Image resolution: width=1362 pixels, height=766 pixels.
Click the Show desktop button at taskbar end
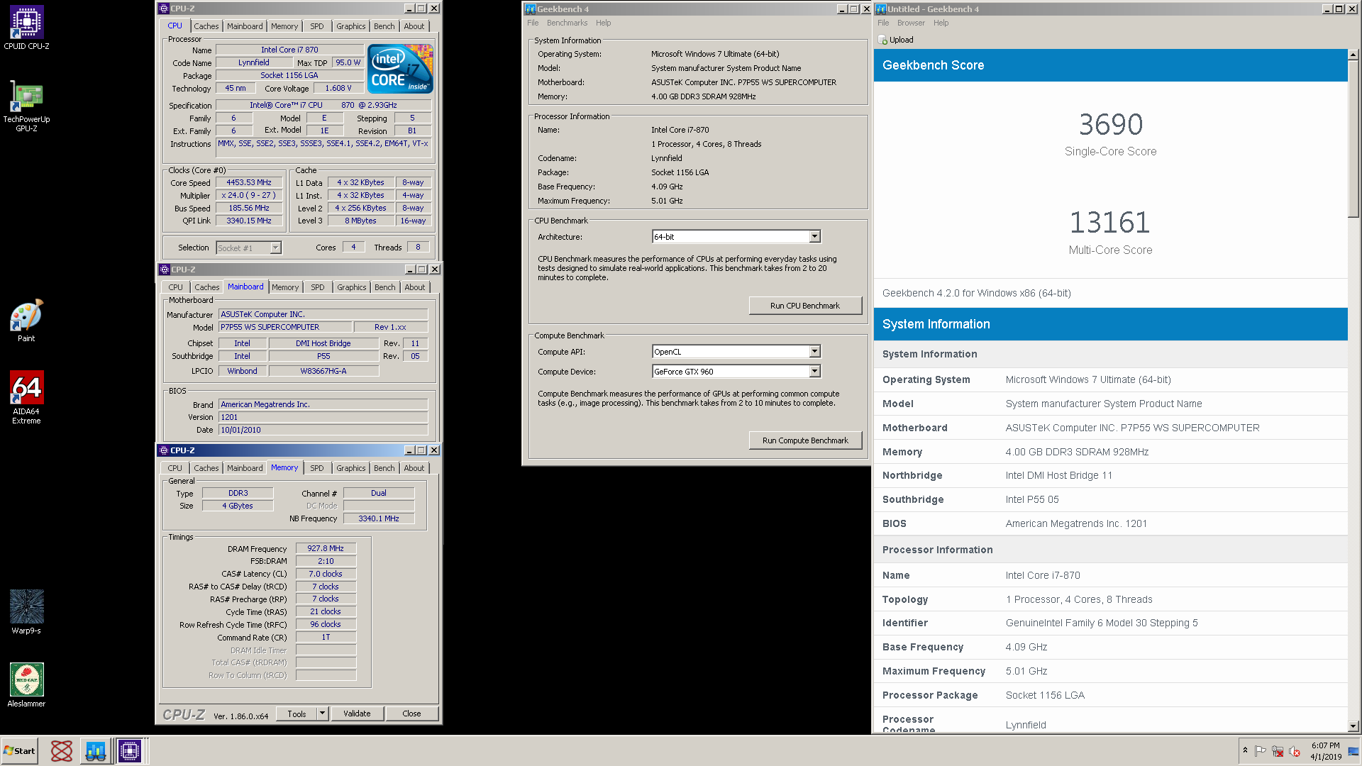coord(1353,751)
